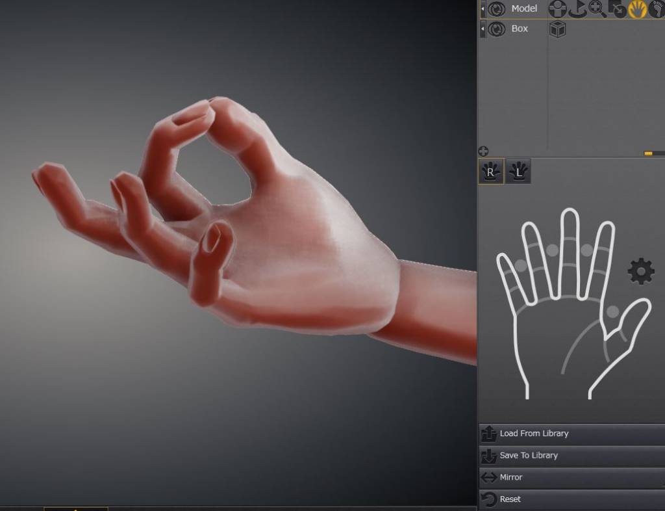Select the body pose icon in Model row
665x511 pixels.
pos(557,9)
